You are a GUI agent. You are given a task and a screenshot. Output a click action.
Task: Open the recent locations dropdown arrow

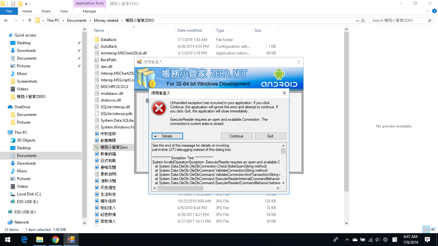(23, 20)
